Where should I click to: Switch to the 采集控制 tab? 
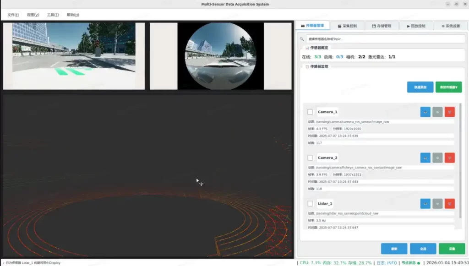point(347,26)
